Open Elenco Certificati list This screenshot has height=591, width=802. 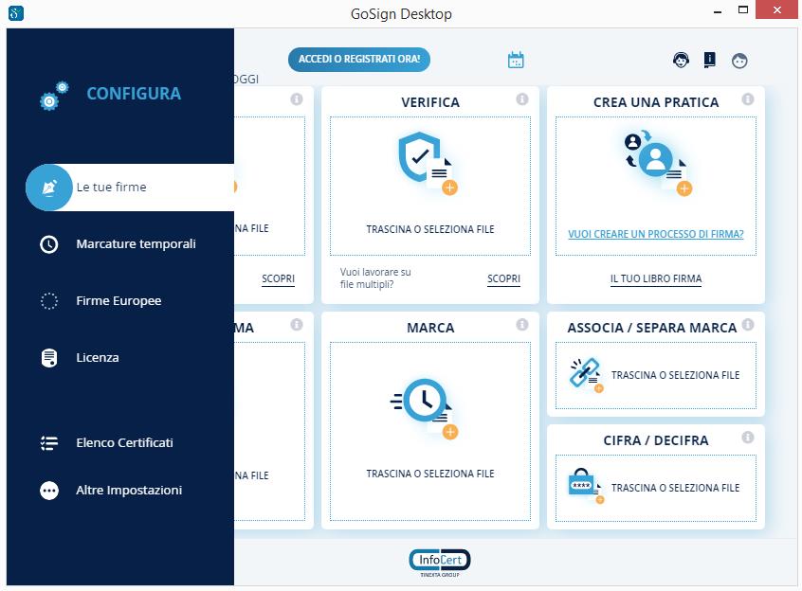pyautogui.click(x=124, y=443)
